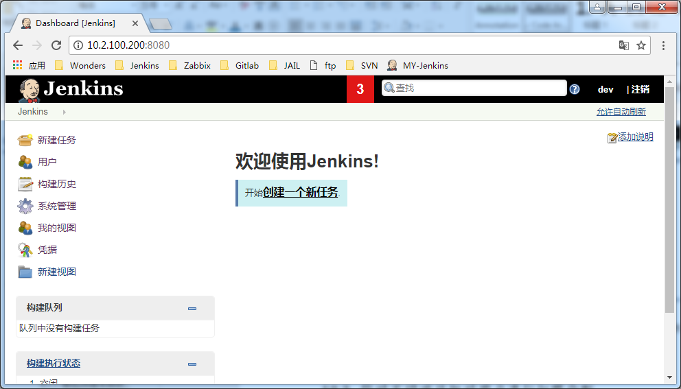Image resolution: width=681 pixels, height=389 pixels.
Task: Click the 添加说明 edit notepad icon
Action: [612, 138]
